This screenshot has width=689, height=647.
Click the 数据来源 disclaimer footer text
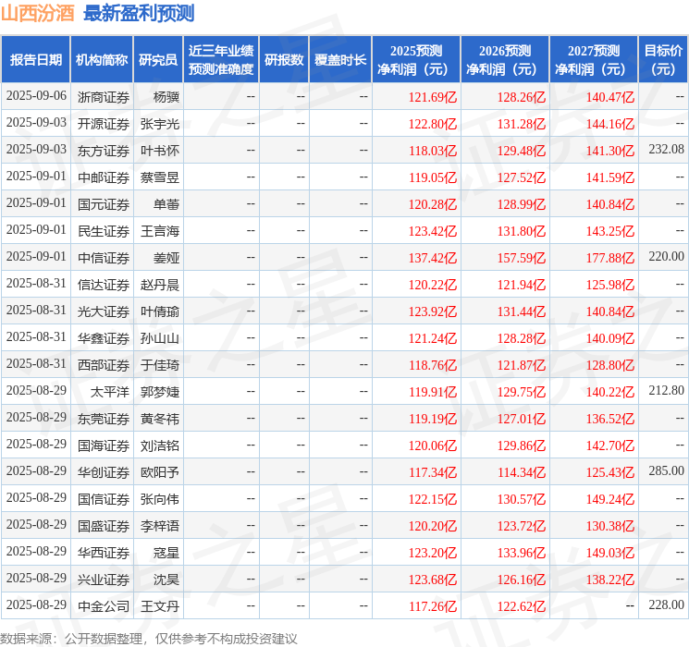click(x=149, y=638)
